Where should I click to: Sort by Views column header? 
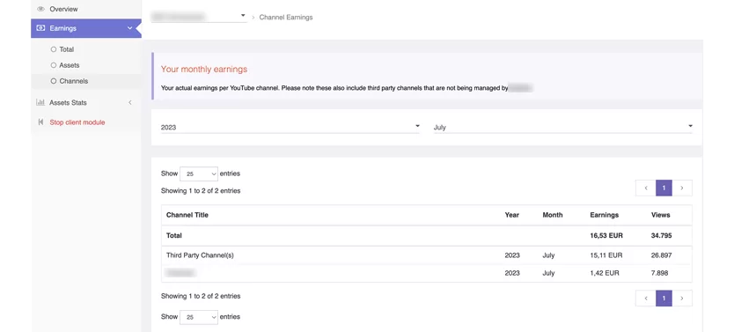click(x=660, y=215)
